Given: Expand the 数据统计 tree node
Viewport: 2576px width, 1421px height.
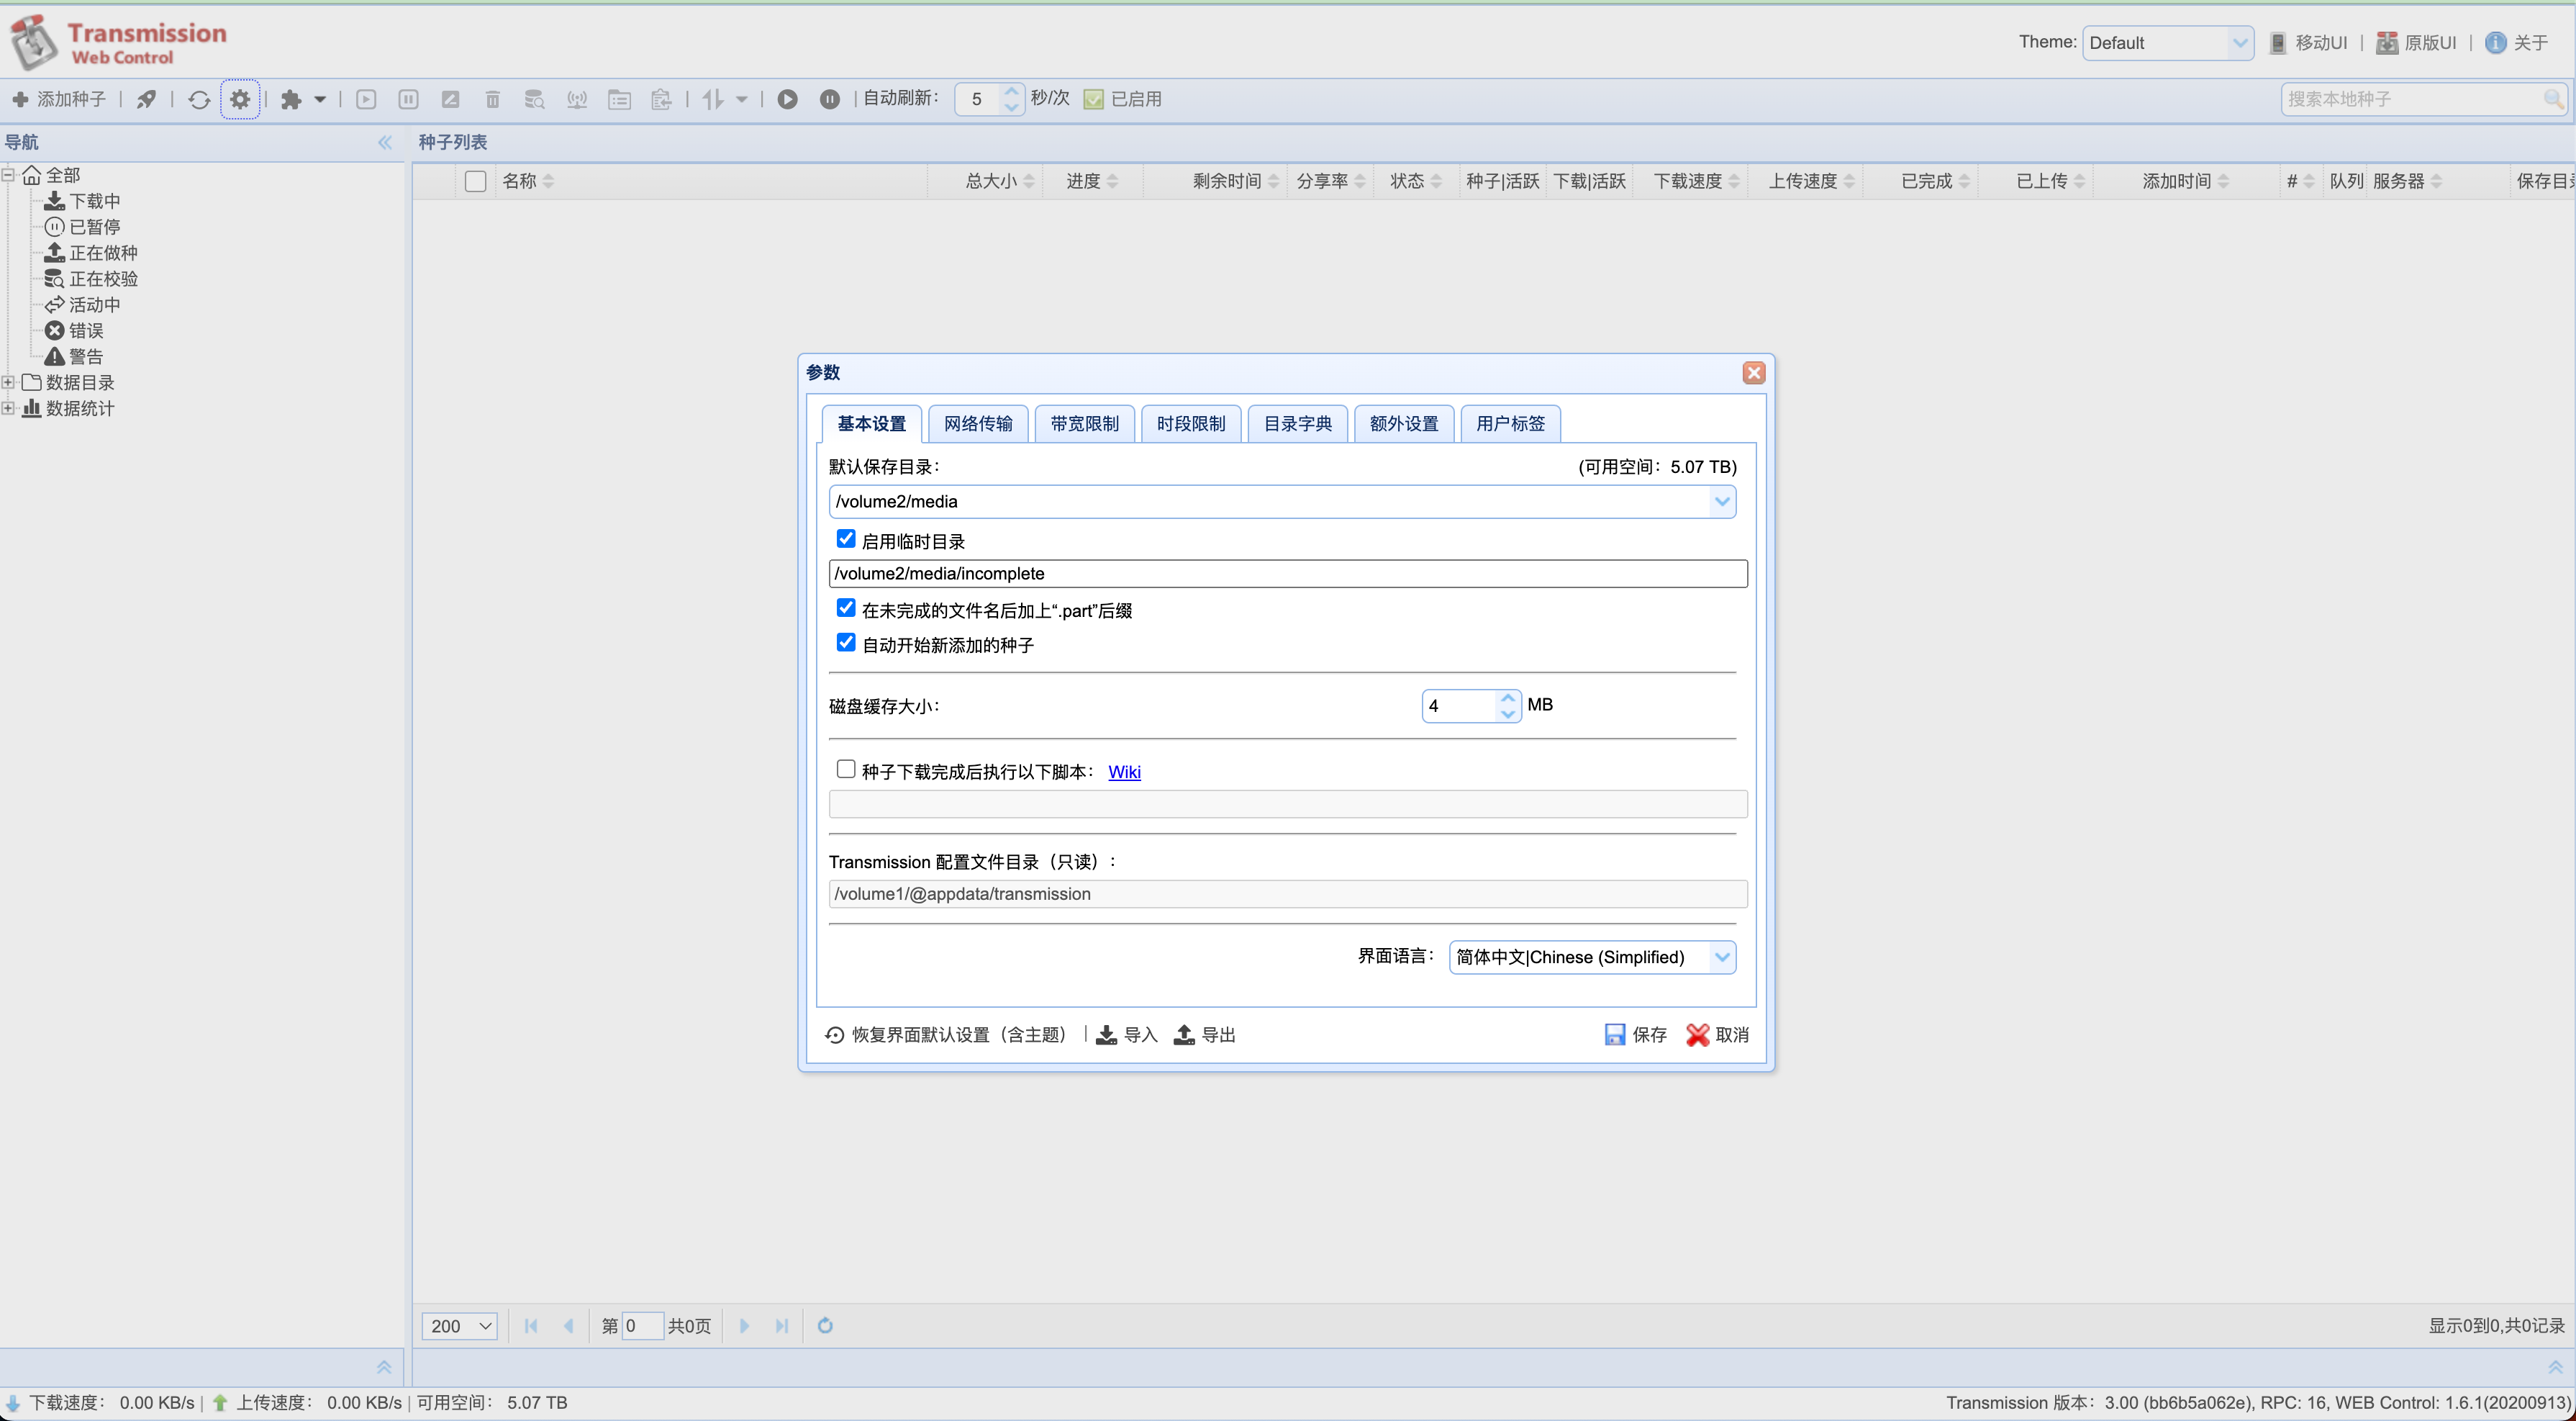Looking at the screenshot, I should point(8,408).
